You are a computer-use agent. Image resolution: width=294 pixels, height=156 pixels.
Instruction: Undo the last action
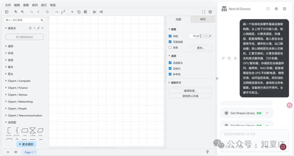32,12
